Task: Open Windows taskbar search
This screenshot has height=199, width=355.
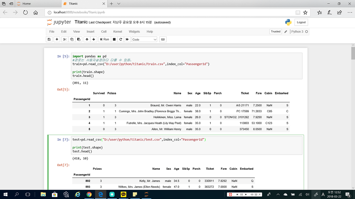Action: (x=17, y=195)
